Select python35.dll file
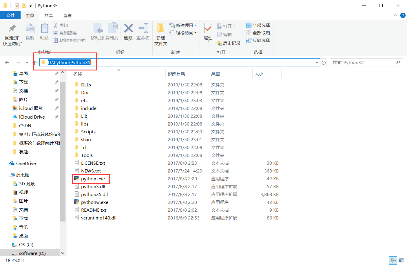This screenshot has width=407, height=265. [94, 194]
